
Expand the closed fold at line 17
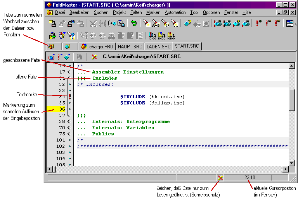click(69, 72)
